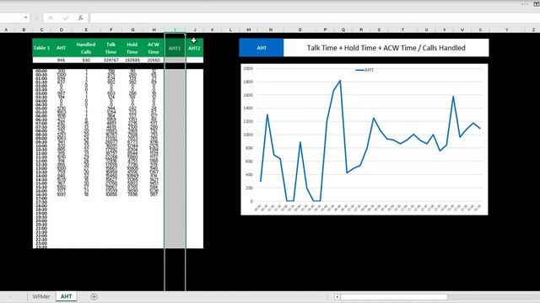Click the Hold Time total '150685'
Viewport: 540px width, 303px height.
(132, 60)
